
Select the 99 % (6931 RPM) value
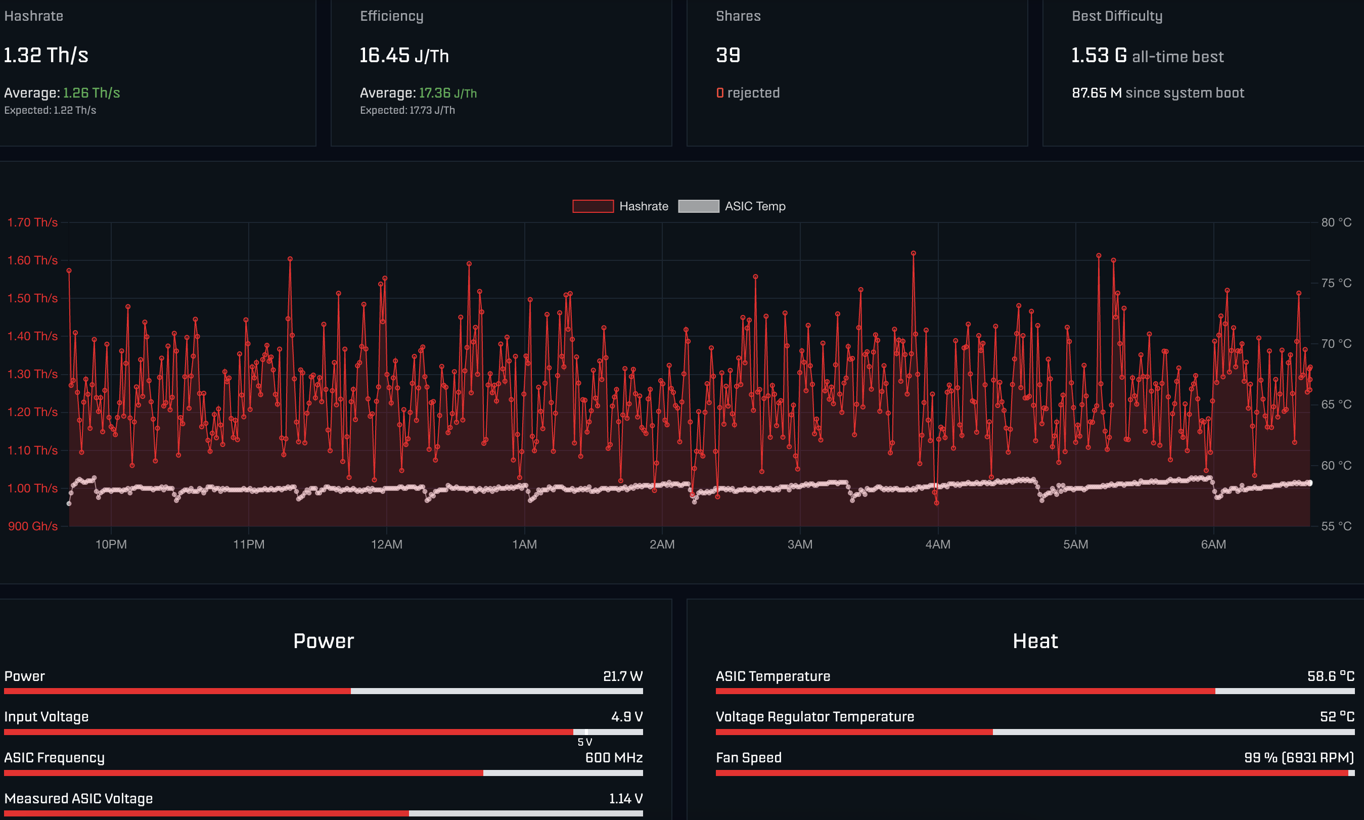point(1299,757)
